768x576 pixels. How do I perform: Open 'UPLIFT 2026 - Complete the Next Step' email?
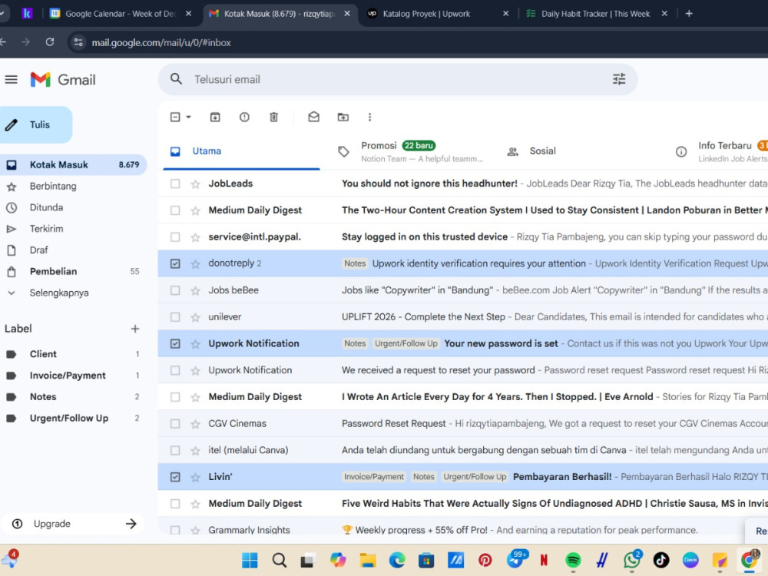463,317
